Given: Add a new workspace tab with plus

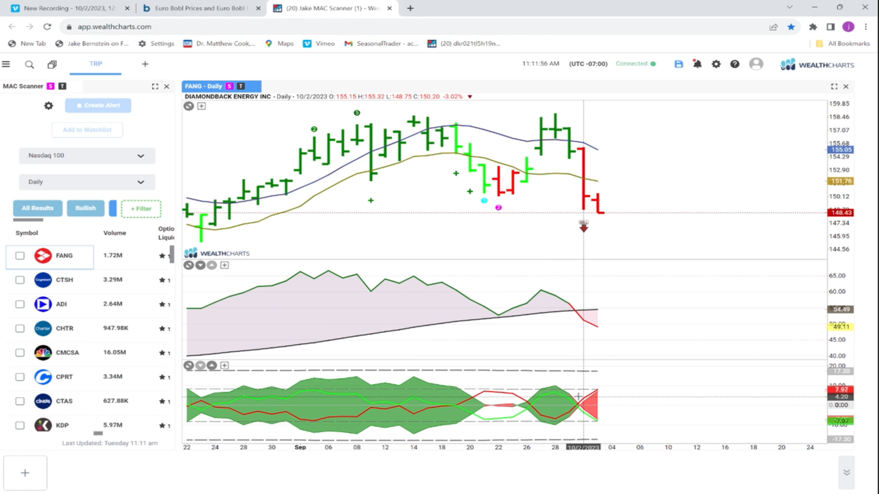Looking at the screenshot, I should [145, 64].
